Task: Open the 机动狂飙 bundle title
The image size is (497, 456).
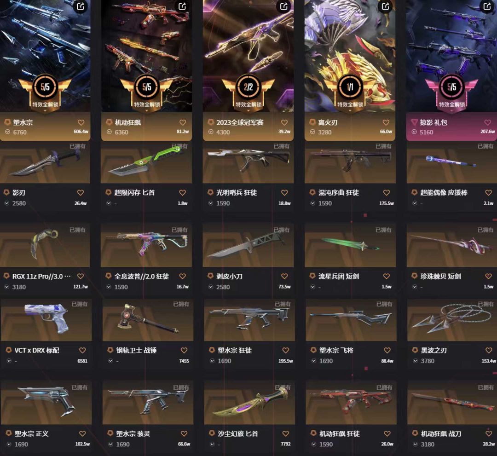Action: click(x=128, y=122)
